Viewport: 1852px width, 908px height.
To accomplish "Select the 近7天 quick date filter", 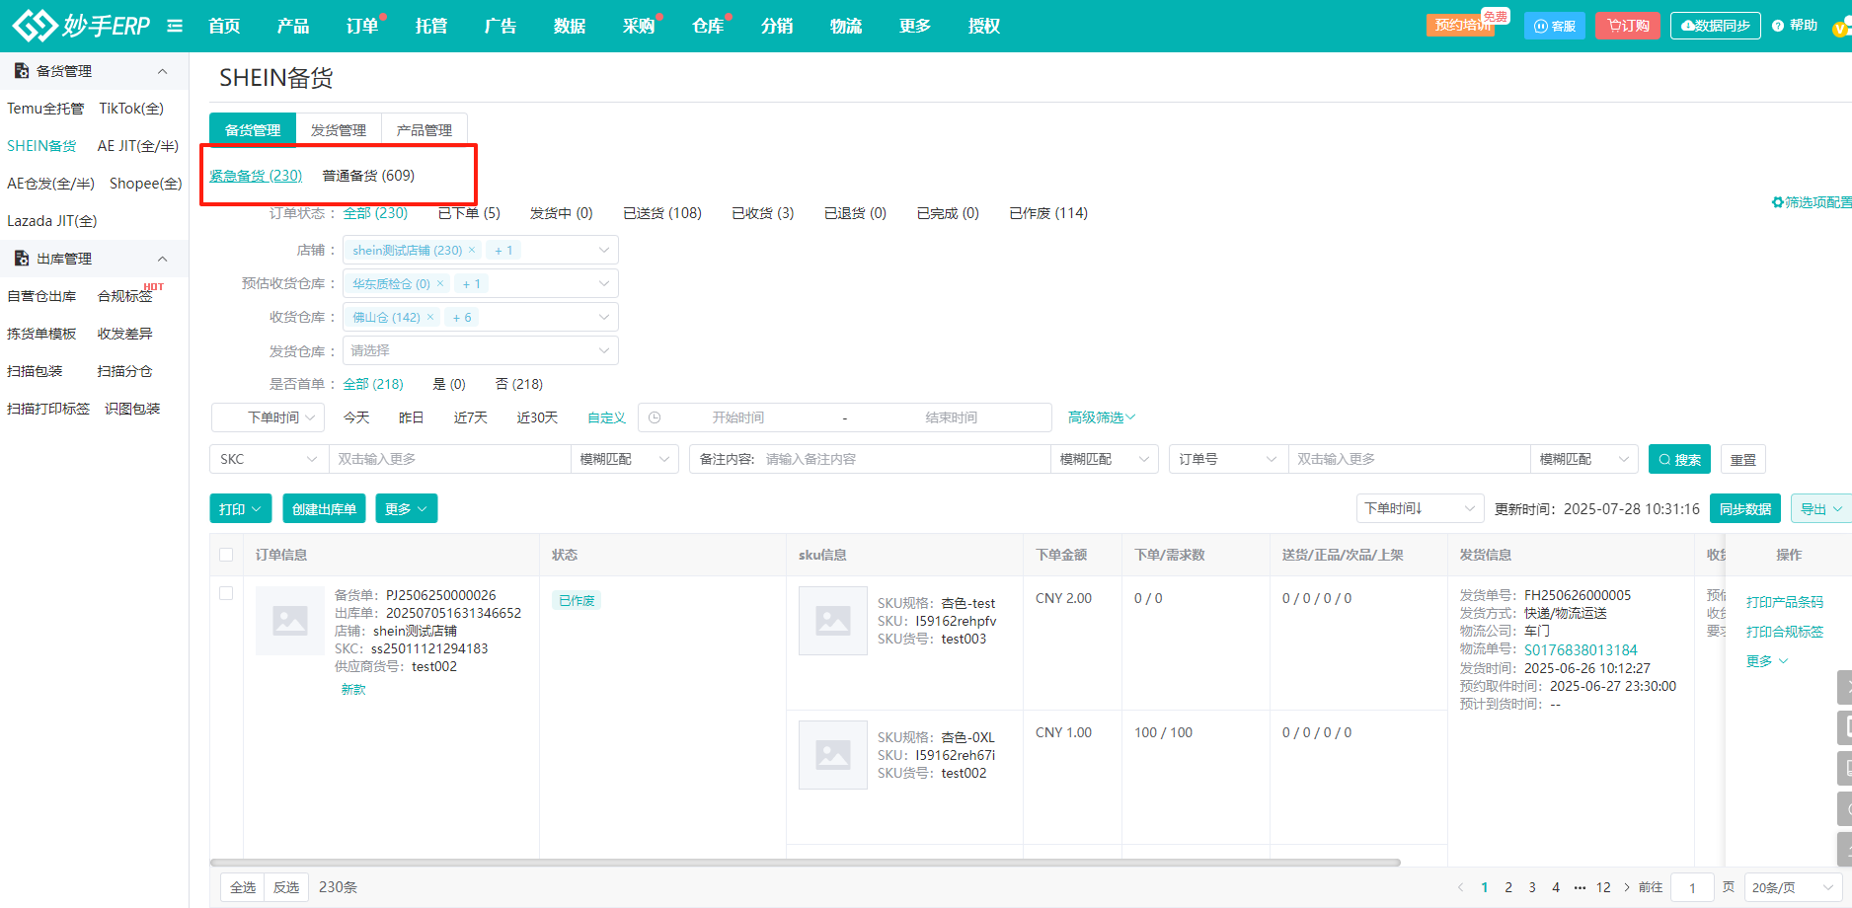I will (x=471, y=417).
